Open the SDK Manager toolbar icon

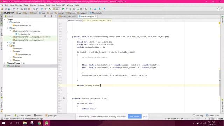click(x=99, y=9)
